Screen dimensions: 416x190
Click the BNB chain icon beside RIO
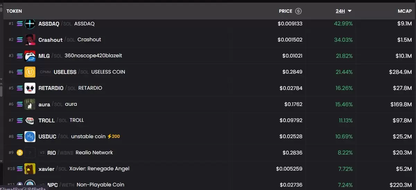[x=19, y=153]
